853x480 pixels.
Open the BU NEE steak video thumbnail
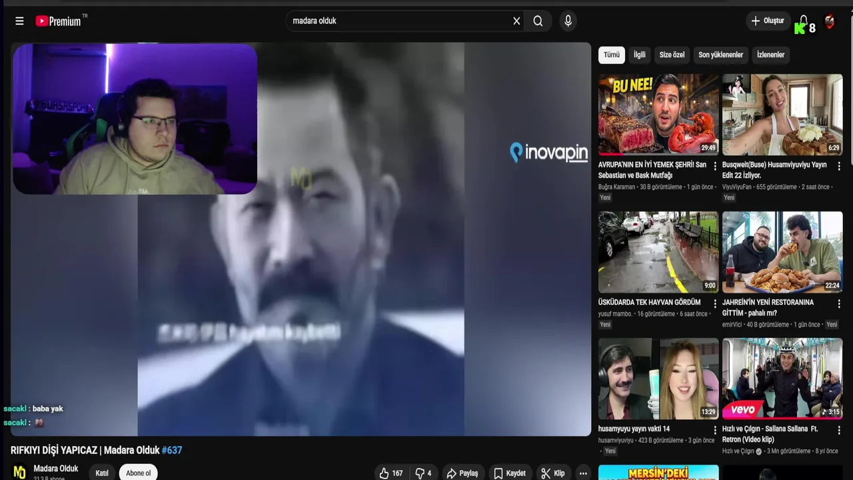pyautogui.click(x=658, y=115)
